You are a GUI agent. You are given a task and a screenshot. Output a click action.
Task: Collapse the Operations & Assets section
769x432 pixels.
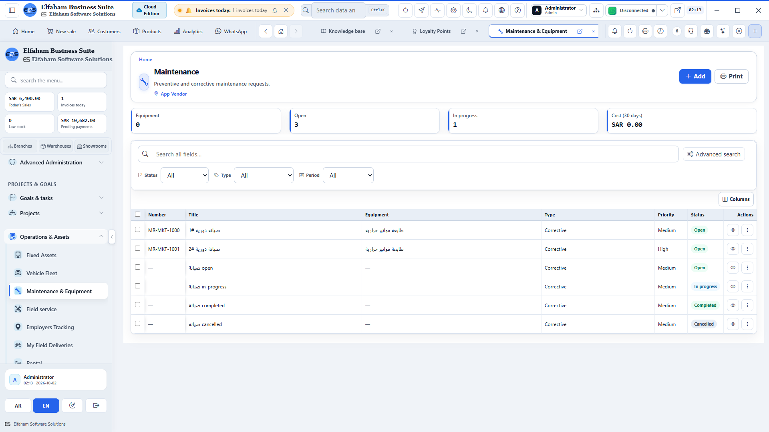pyautogui.click(x=101, y=237)
